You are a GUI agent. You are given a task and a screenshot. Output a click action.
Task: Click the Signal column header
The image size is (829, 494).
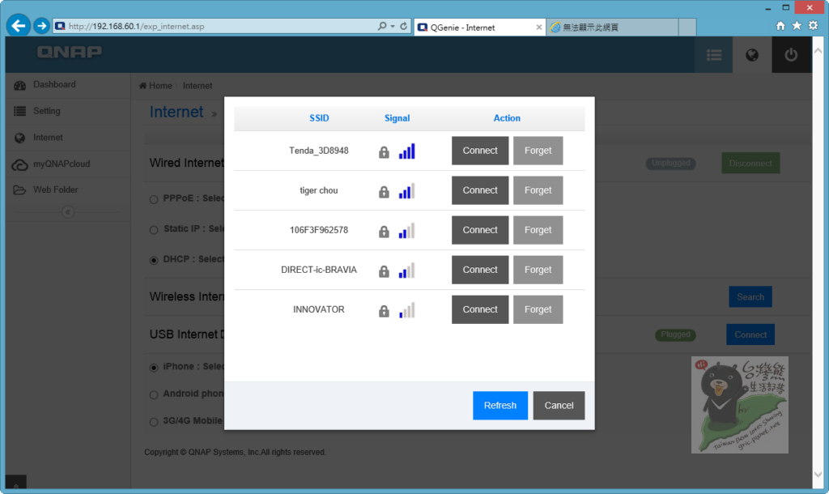(x=397, y=118)
